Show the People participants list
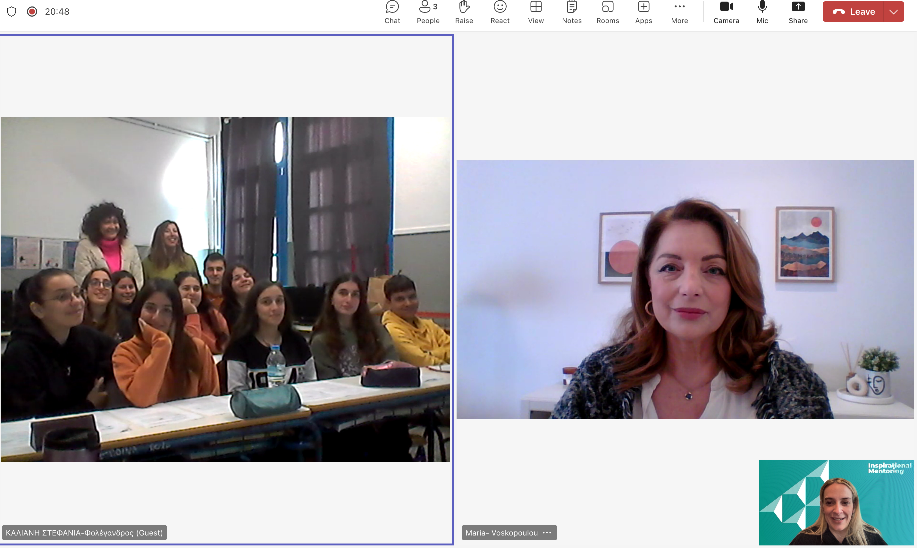Viewport: 917px width, 548px height. coord(428,12)
